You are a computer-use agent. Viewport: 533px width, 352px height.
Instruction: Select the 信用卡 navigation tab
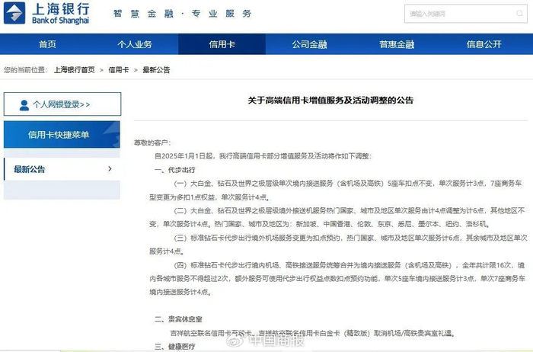coord(222,44)
